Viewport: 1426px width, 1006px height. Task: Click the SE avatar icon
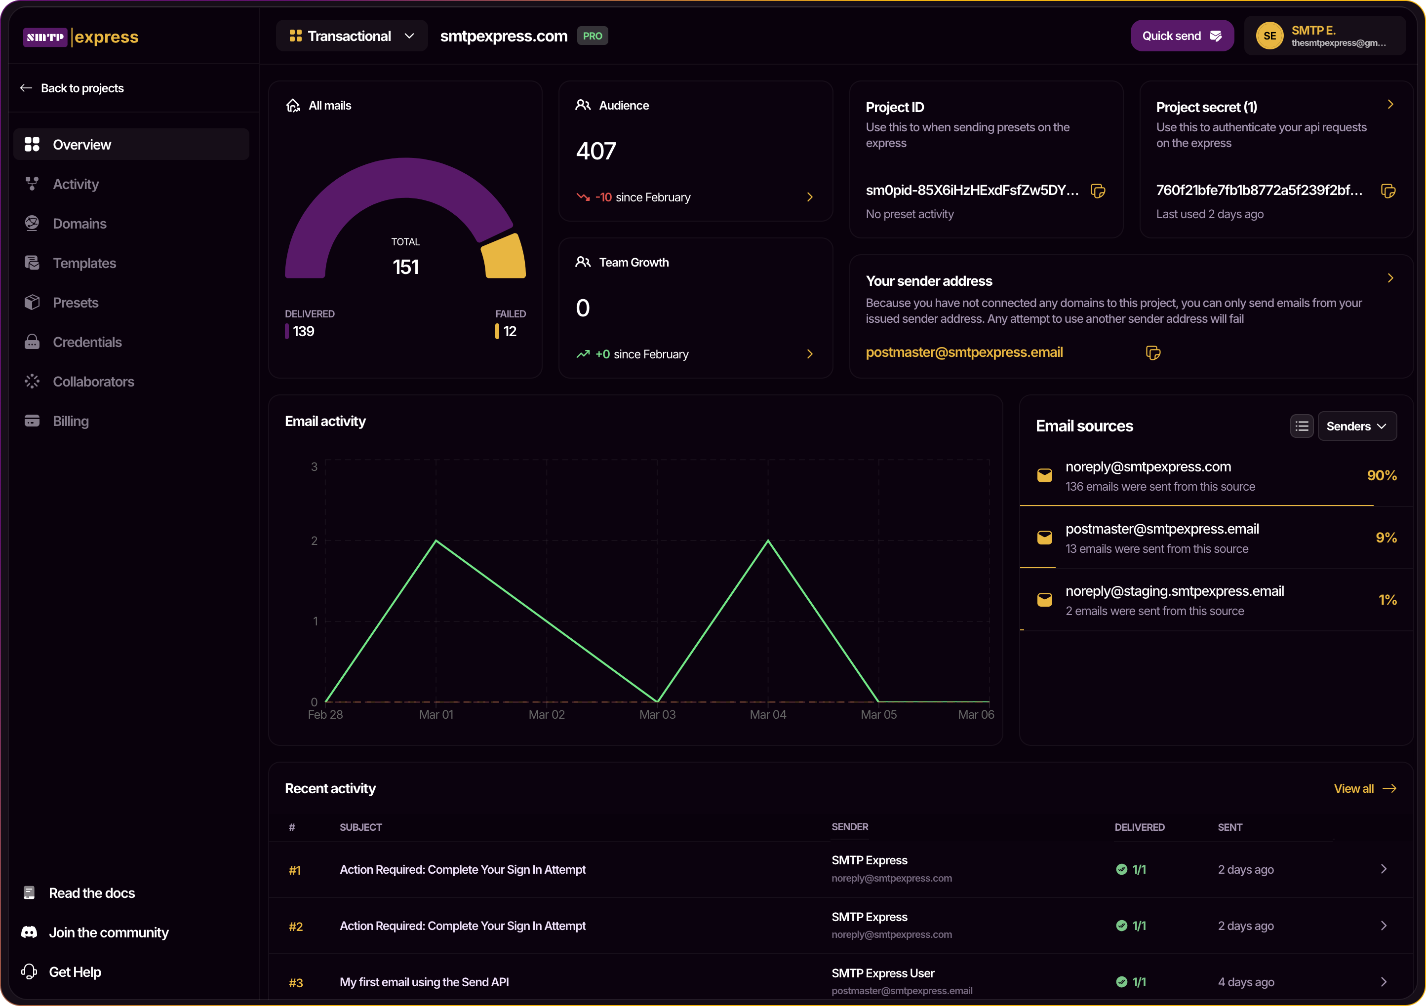pyautogui.click(x=1269, y=36)
